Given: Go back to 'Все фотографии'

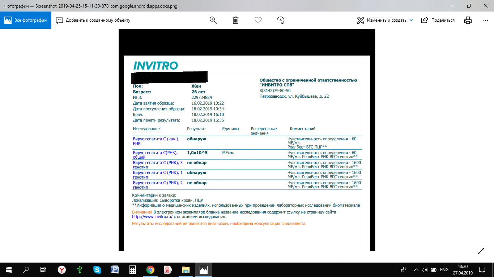Looking at the screenshot, I should pos(26,20).
